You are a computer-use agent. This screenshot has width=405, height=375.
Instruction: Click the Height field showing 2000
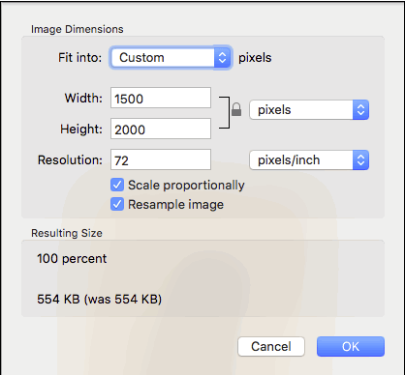point(161,129)
